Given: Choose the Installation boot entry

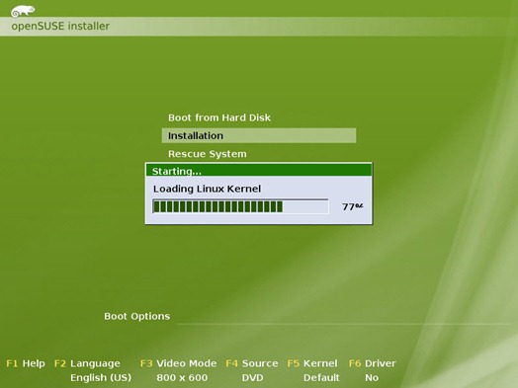Looking at the screenshot, I should [x=259, y=135].
